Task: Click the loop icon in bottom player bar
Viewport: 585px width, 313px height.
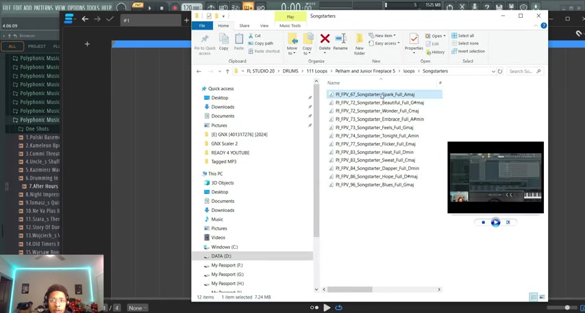Action: click(x=338, y=308)
